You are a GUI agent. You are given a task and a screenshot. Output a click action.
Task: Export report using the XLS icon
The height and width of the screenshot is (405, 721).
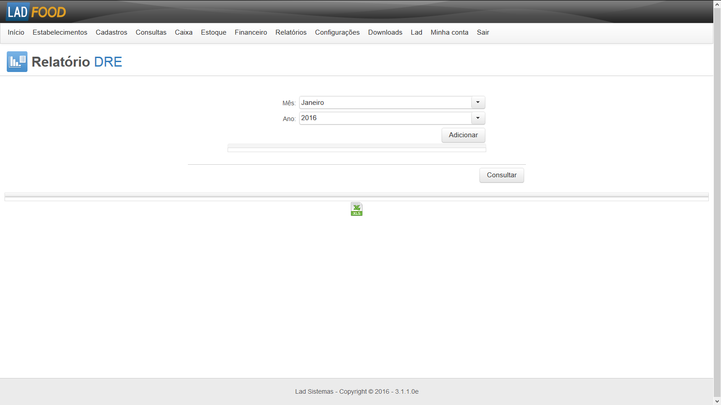click(356, 209)
